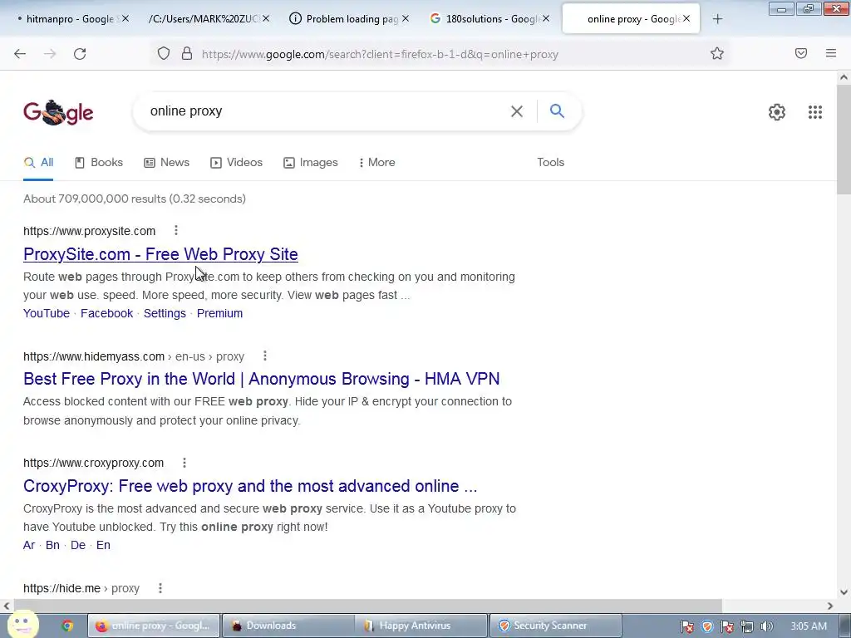Save page to Pocket
This screenshot has height=638, width=851.
point(801,53)
